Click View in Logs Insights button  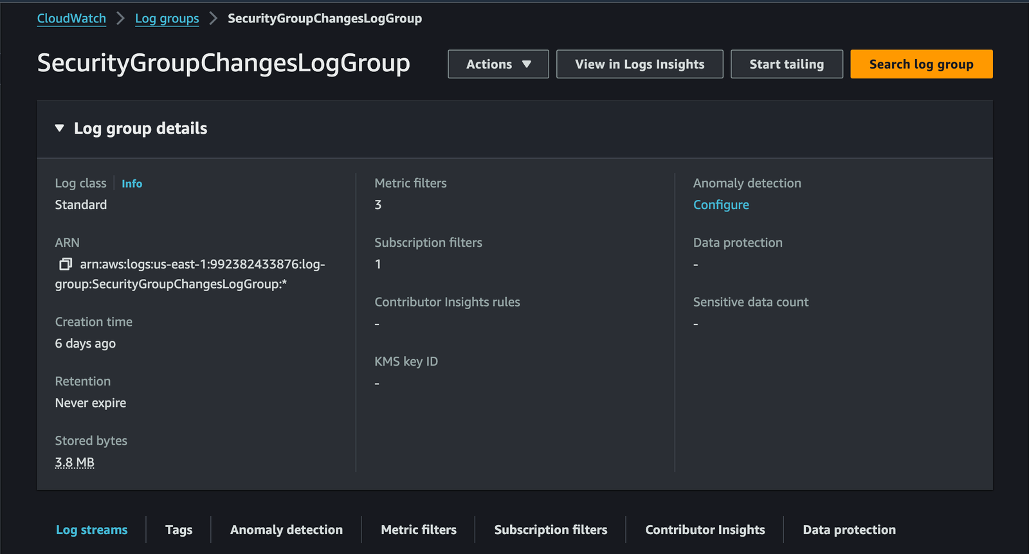[639, 64]
